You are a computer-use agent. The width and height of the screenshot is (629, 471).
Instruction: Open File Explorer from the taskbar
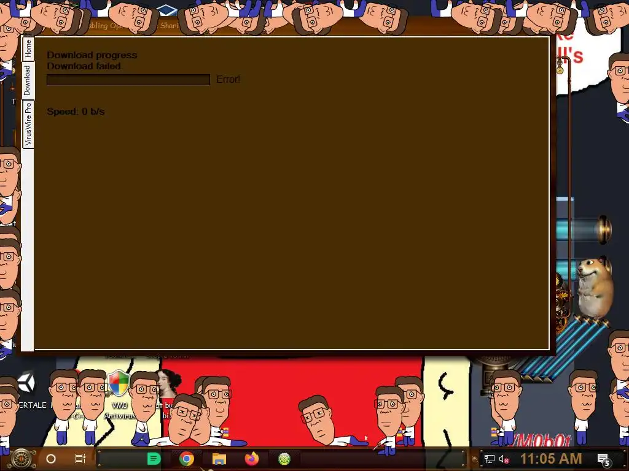point(219,459)
